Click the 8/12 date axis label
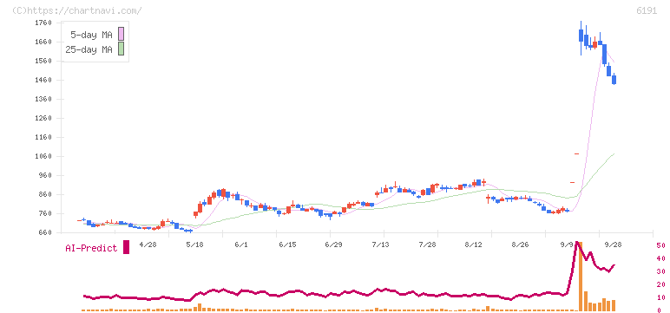 (474, 245)
